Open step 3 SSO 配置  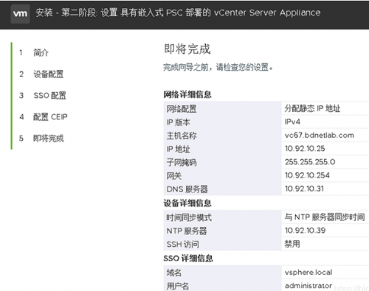pos(50,95)
